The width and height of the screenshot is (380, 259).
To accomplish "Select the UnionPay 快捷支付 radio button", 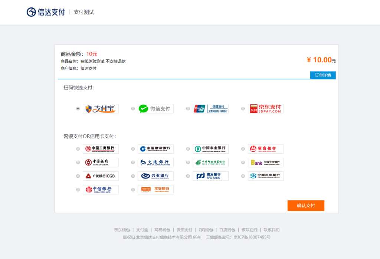I will tap(188, 109).
